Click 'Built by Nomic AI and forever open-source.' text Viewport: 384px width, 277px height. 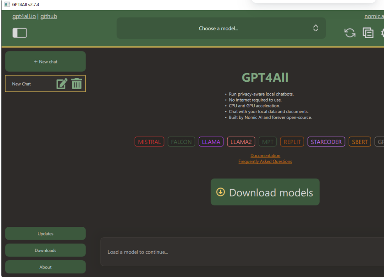click(x=271, y=117)
